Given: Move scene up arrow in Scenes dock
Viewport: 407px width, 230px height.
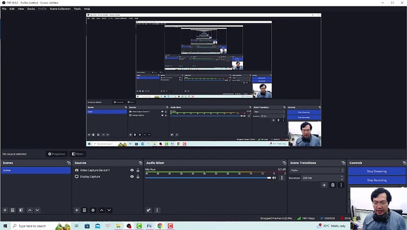Looking at the screenshot, I should point(30,210).
